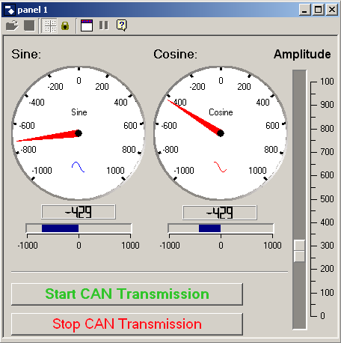Click the Cosine horizontal bar indicator
The height and width of the screenshot is (343, 341).
coord(221,228)
